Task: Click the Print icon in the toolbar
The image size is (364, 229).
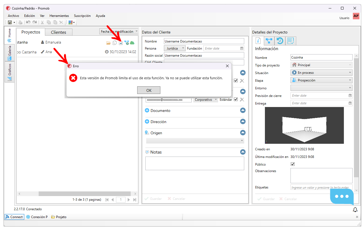Action: point(20,22)
